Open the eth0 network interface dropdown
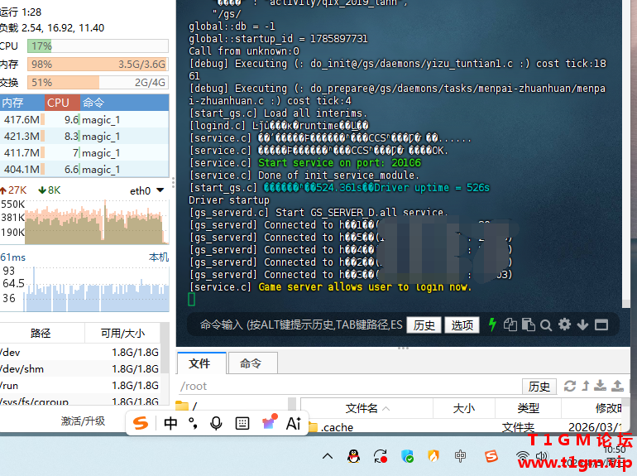The image size is (637, 476). tap(160, 190)
